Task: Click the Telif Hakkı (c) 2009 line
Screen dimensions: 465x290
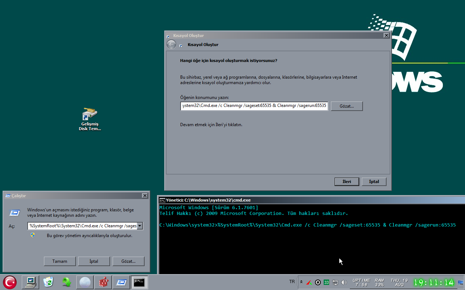Action: (254, 214)
